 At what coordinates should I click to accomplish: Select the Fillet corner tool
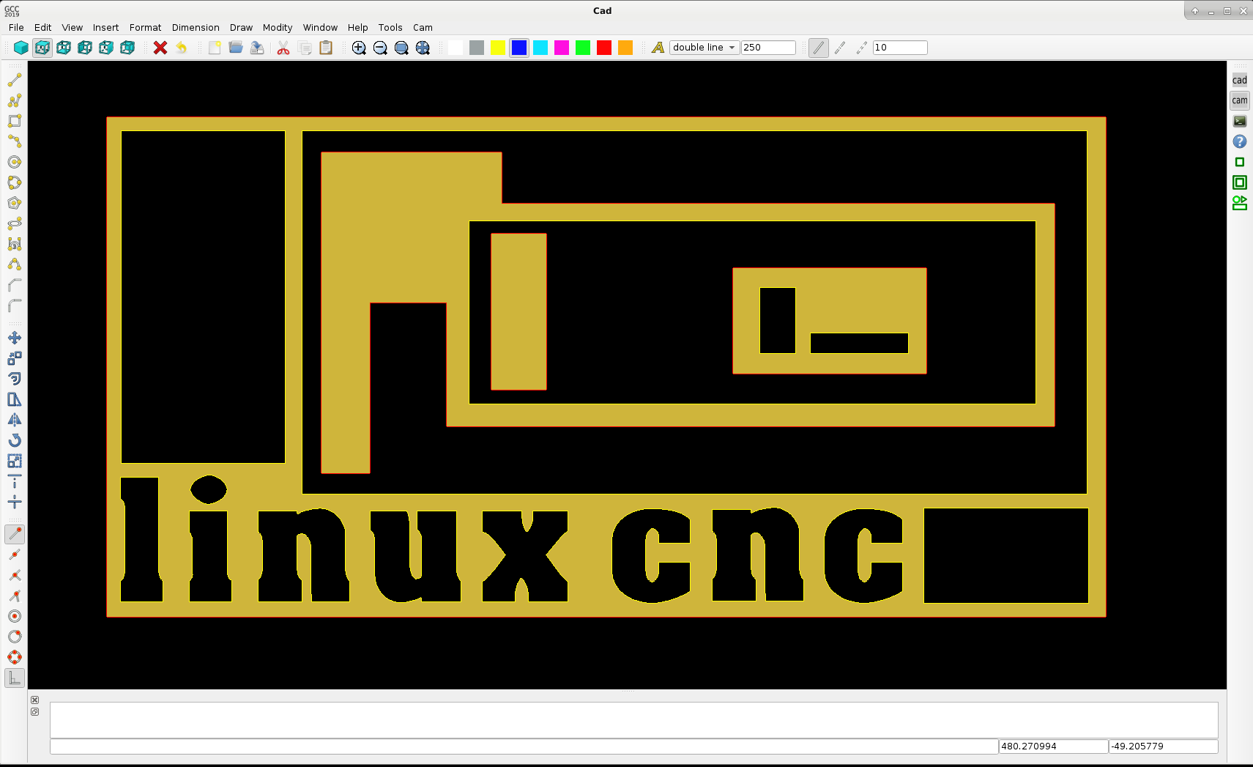point(15,305)
